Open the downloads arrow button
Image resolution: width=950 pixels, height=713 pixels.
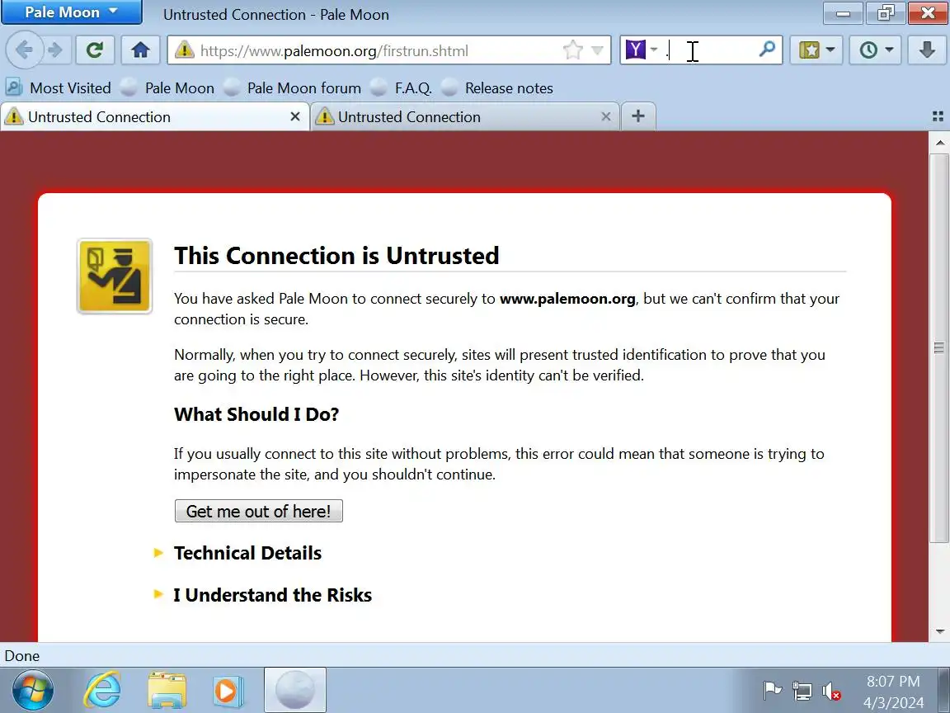(926, 50)
